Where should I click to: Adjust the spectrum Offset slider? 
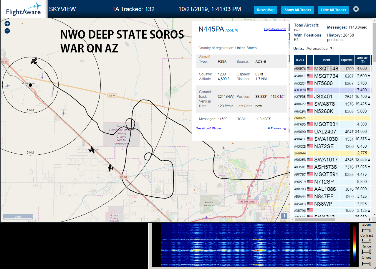pos(366,263)
